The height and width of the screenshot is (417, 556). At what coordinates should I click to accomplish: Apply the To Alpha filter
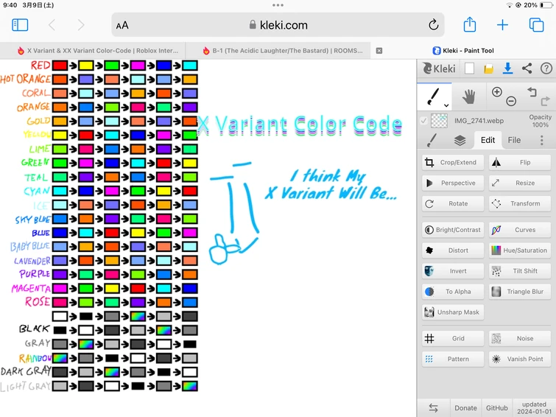tap(453, 292)
